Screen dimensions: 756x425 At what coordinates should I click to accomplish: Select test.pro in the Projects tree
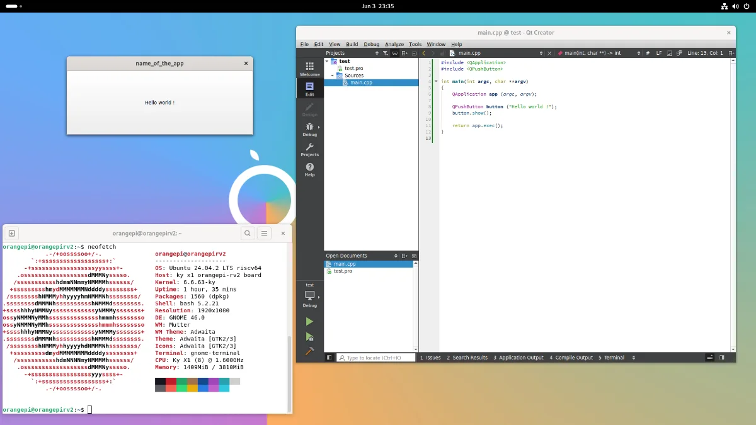point(353,68)
